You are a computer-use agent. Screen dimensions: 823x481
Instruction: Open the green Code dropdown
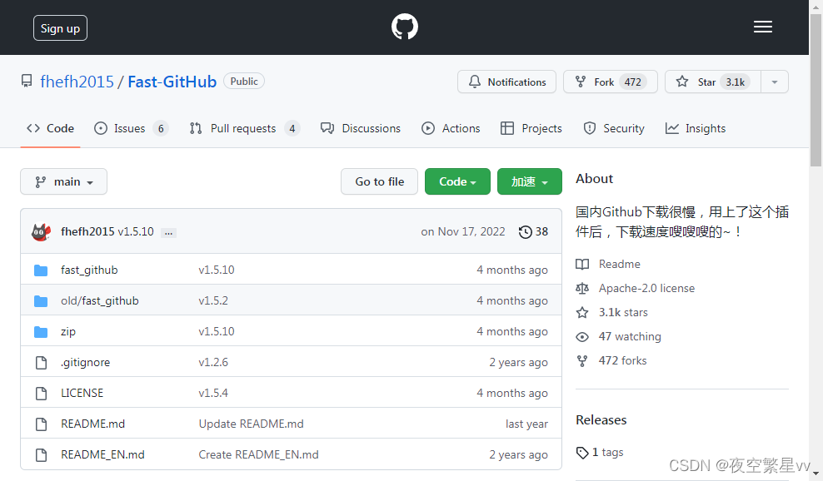point(457,181)
